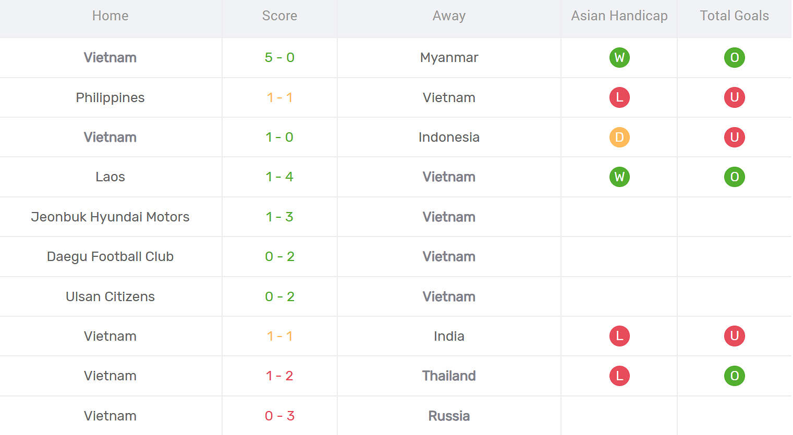793x435 pixels.
Task: Click the green O badge in Thailand row
Action: click(734, 376)
